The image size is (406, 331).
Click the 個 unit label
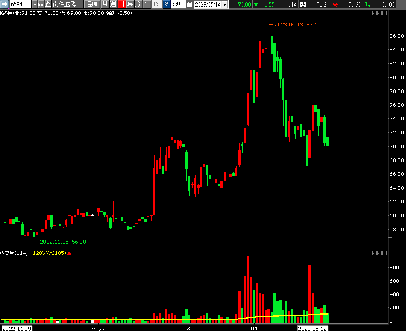tap(189, 4)
